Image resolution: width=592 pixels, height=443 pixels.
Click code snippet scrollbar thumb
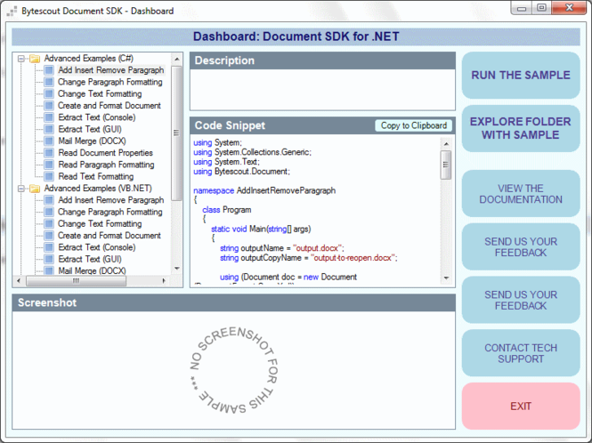[x=446, y=165]
